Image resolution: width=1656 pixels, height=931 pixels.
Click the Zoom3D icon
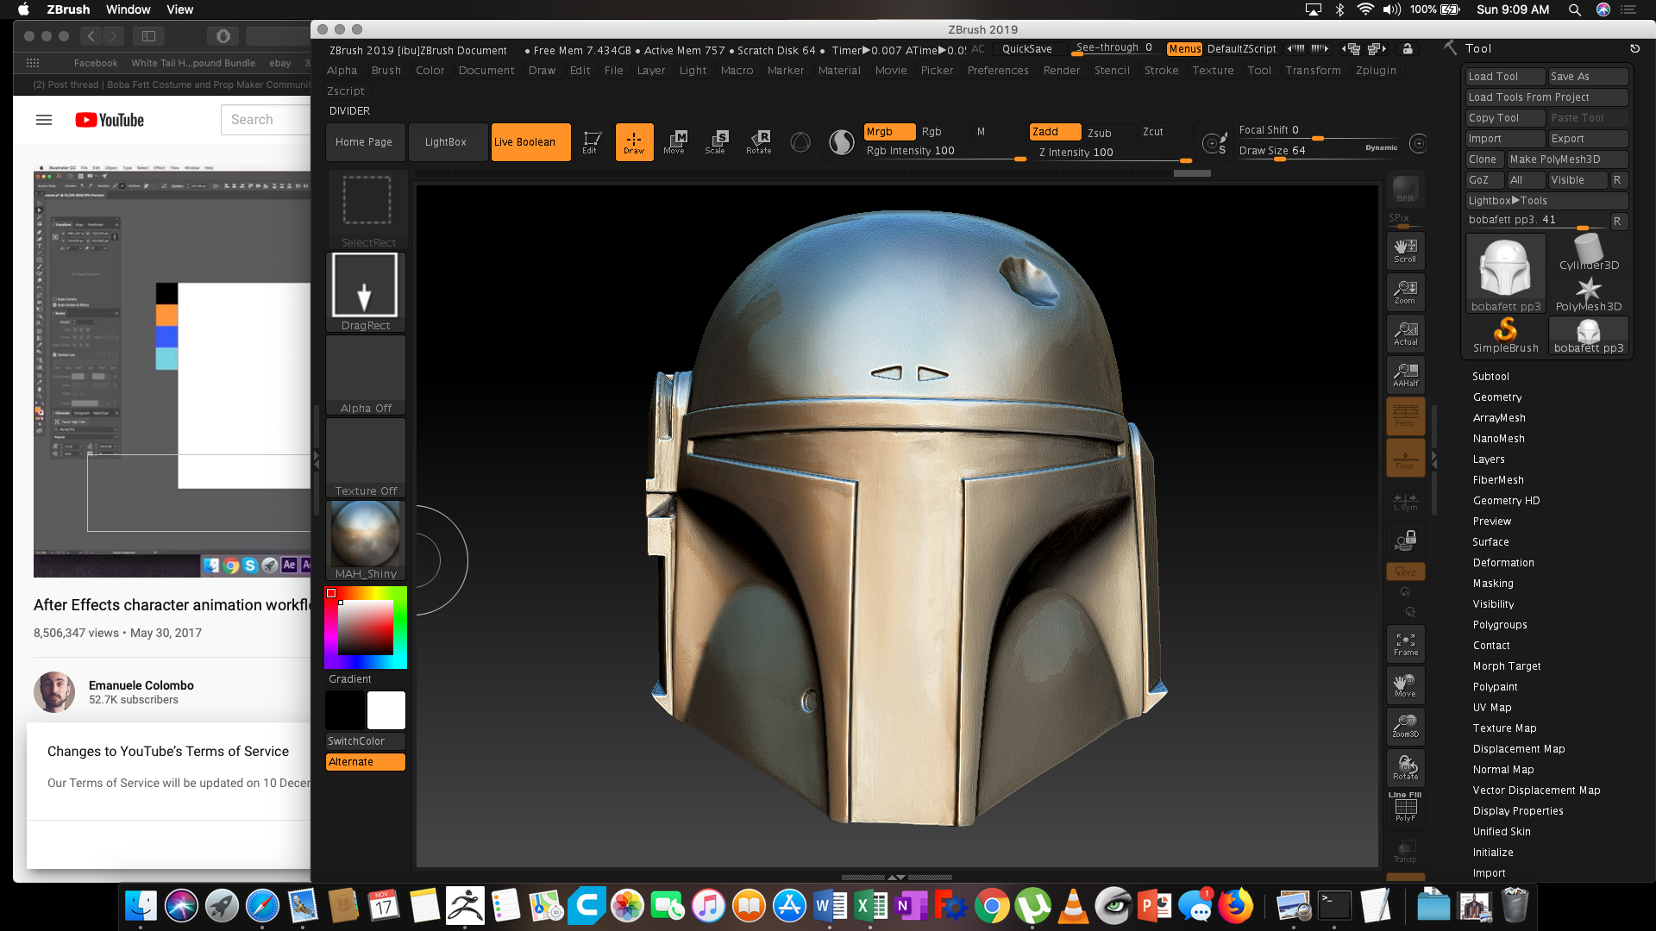click(x=1405, y=727)
